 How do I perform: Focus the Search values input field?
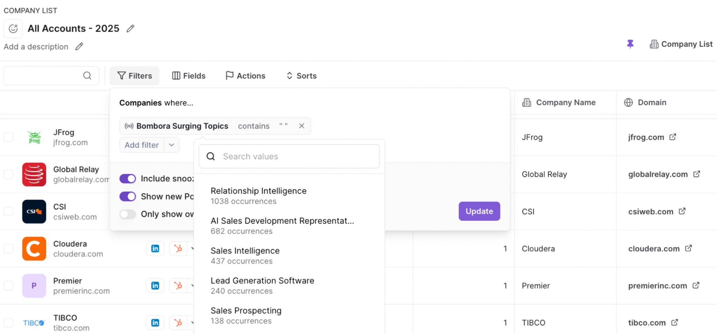tap(289, 156)
